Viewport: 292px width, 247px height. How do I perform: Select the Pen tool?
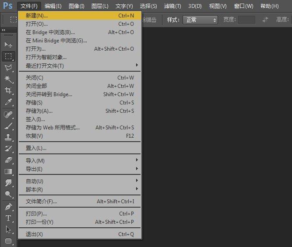(x=8, y=207)
